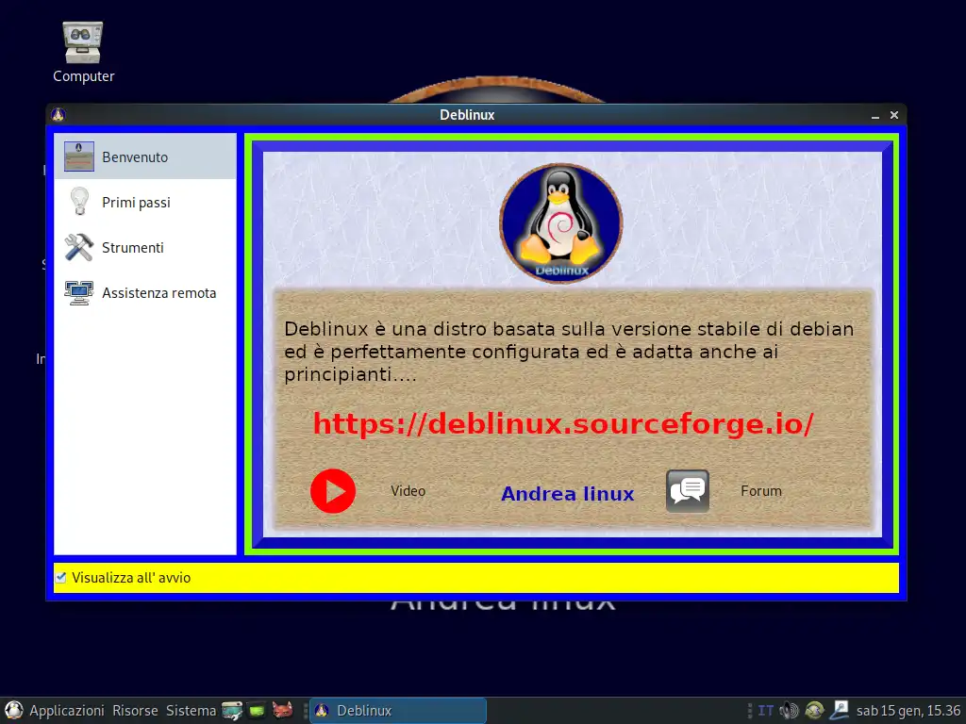Click the Andrea linux blue link

coord(567,494)
